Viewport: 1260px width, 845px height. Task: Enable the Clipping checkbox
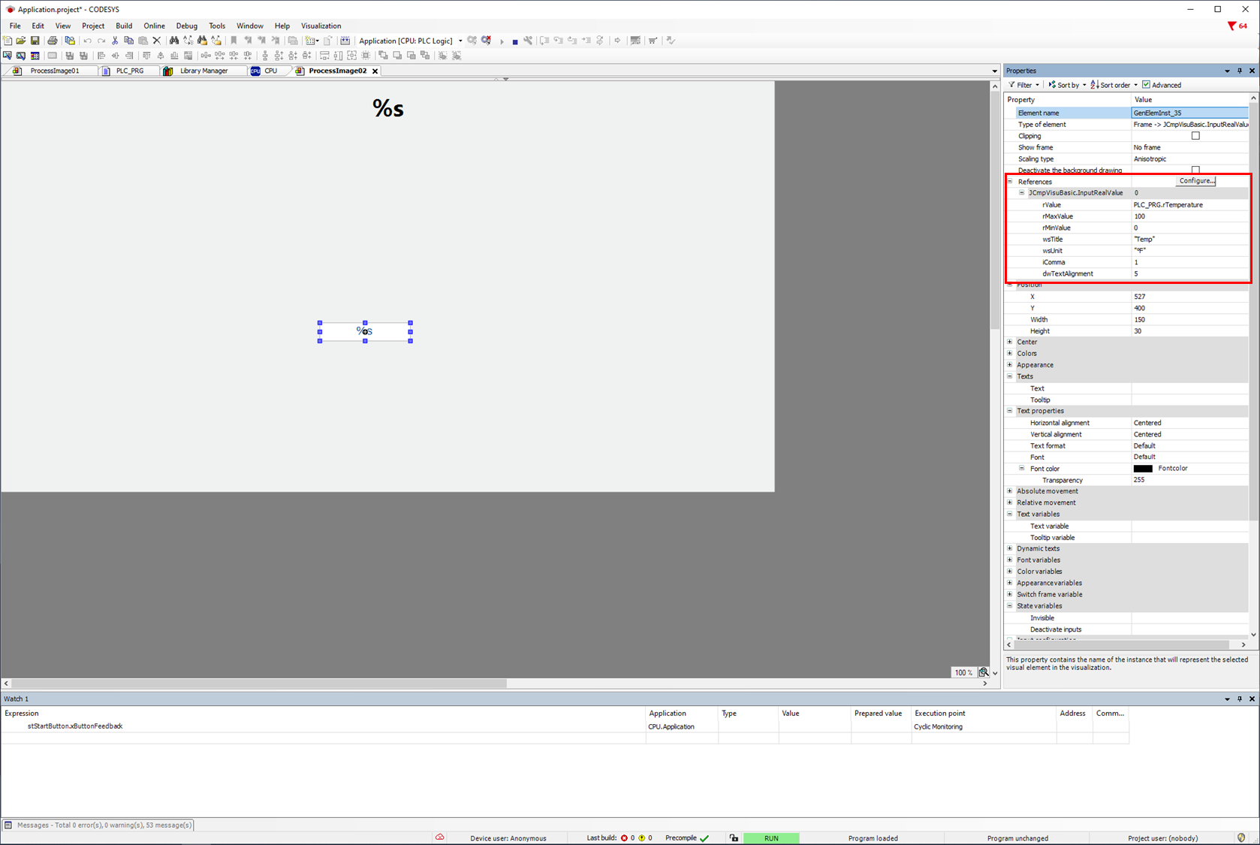(1195, 136)
